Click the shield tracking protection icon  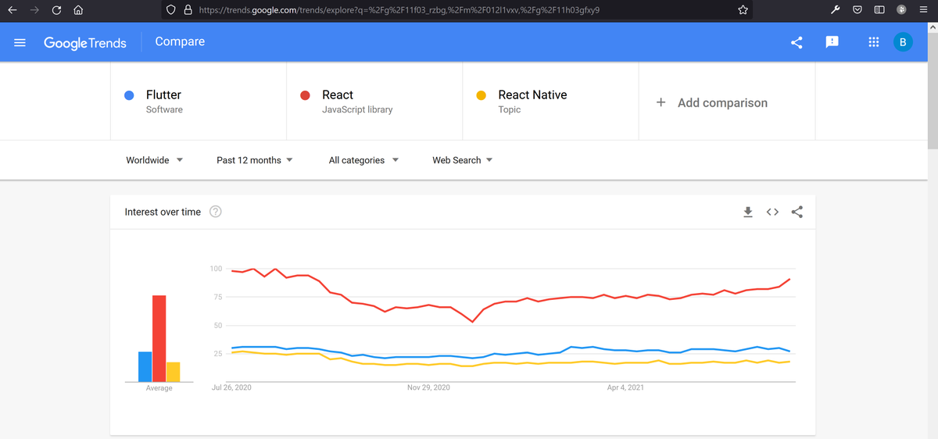(x=171, y=10)
